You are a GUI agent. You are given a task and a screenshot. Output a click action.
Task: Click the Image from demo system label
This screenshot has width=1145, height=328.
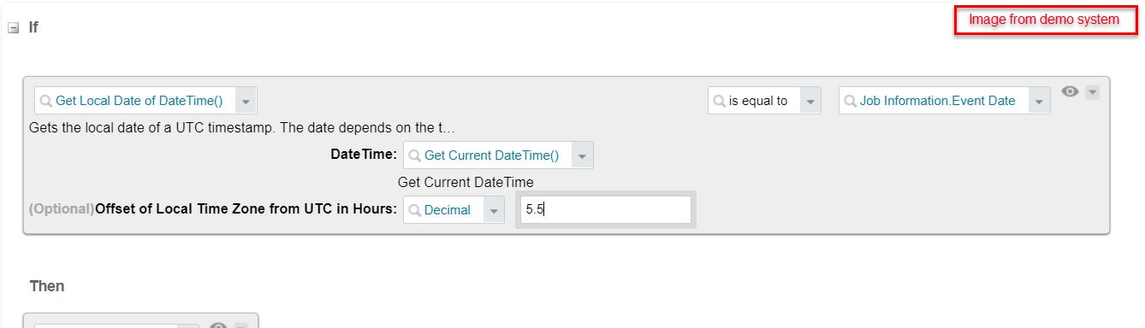click(x=1044, y=19)
